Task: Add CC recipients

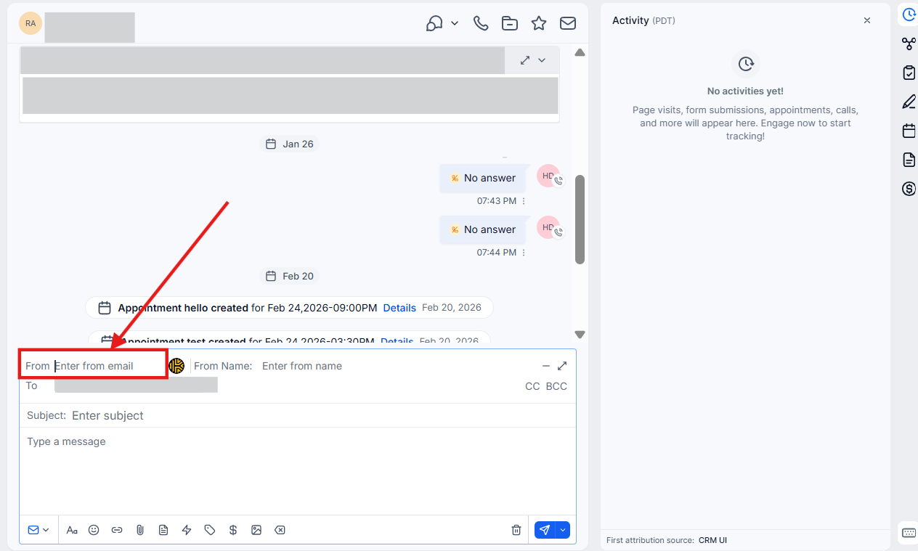Action: [x=532, y=386]
